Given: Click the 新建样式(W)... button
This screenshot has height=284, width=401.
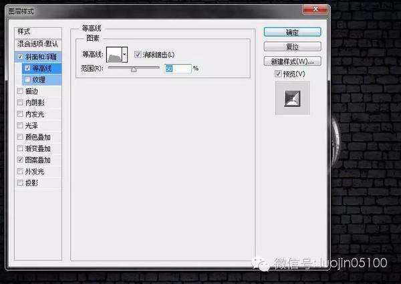Looking at the screenshot, I should (292, 61).
